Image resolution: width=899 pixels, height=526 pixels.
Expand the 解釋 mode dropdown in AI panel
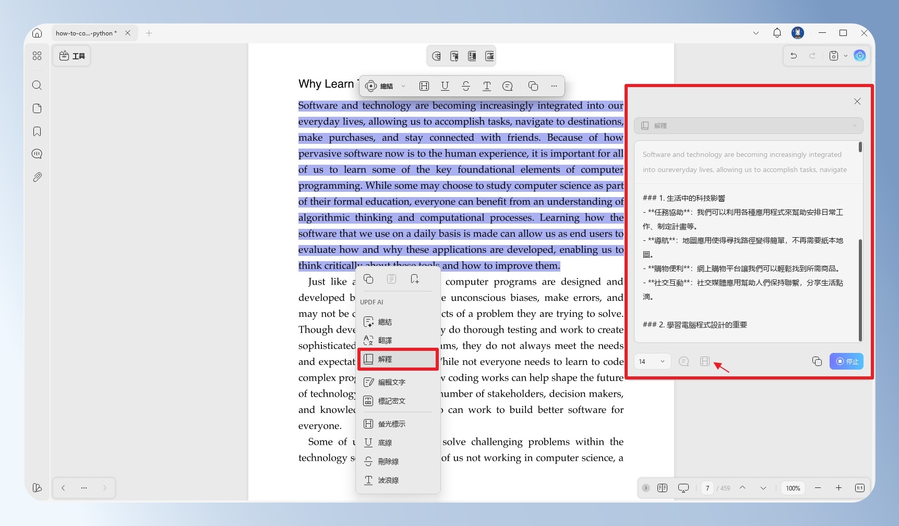pos(749,126)
